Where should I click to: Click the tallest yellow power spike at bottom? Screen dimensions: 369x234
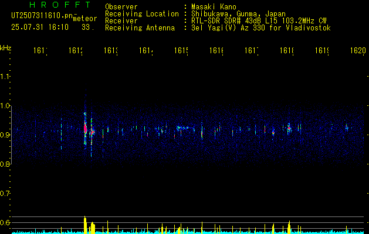pos(85,225)
